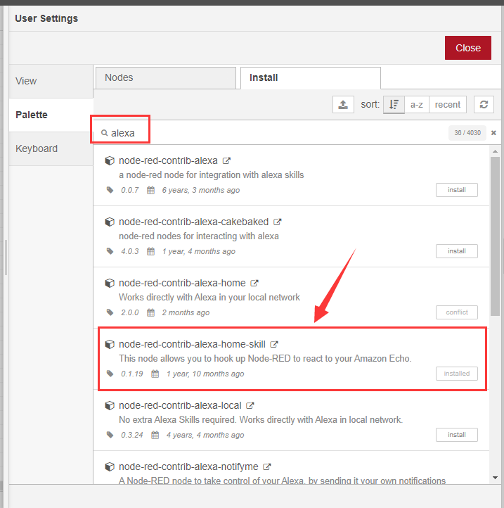Clear the search filter with the x icon

pyautogui.click(x=493, y=133)
